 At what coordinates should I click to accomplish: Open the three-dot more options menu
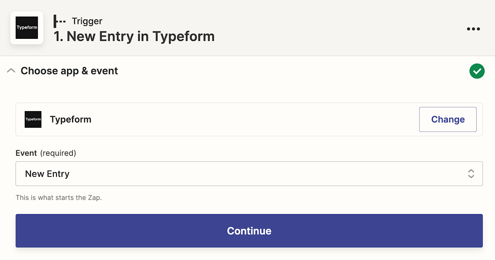[x=473, y=29]
